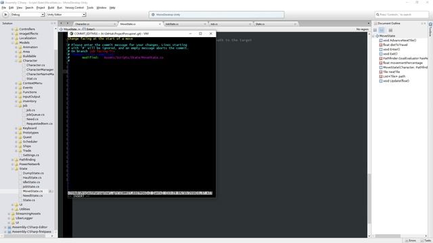Open the Build menu
The width and height of the screenshot is (433, 243).
[x=51, y=7]
